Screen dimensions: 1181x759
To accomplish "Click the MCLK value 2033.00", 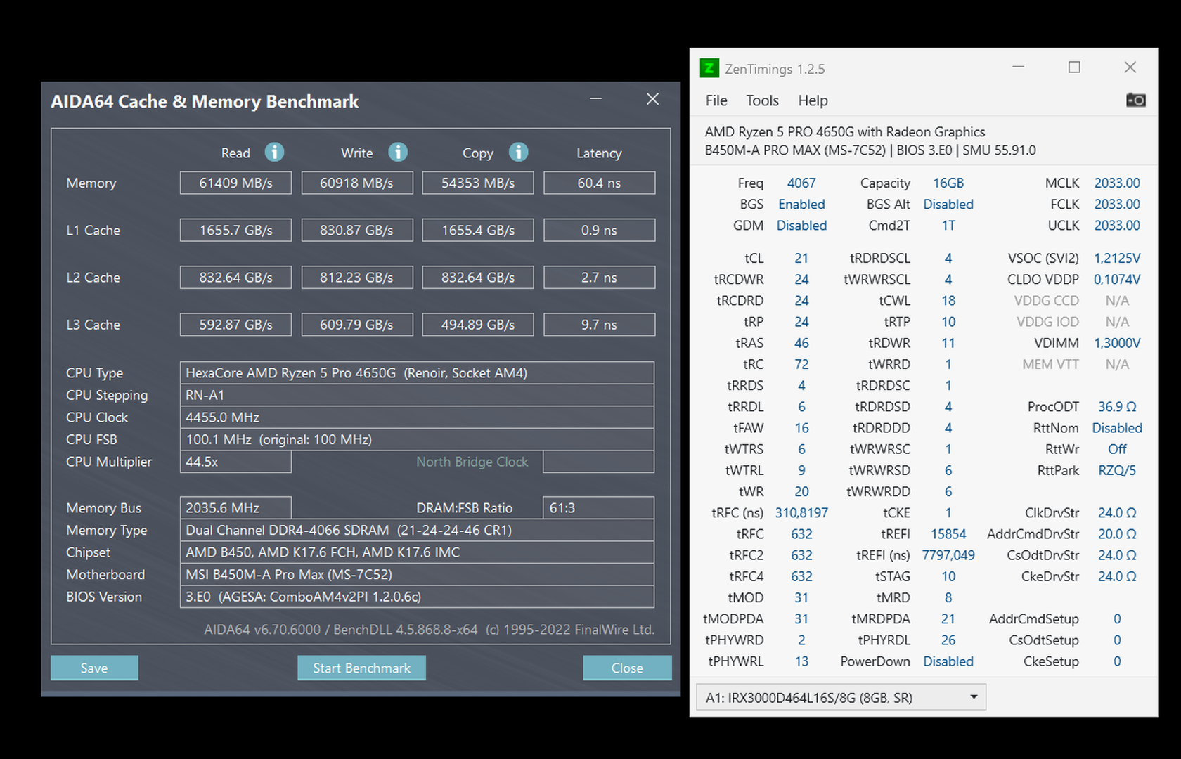I will 1117,183.
